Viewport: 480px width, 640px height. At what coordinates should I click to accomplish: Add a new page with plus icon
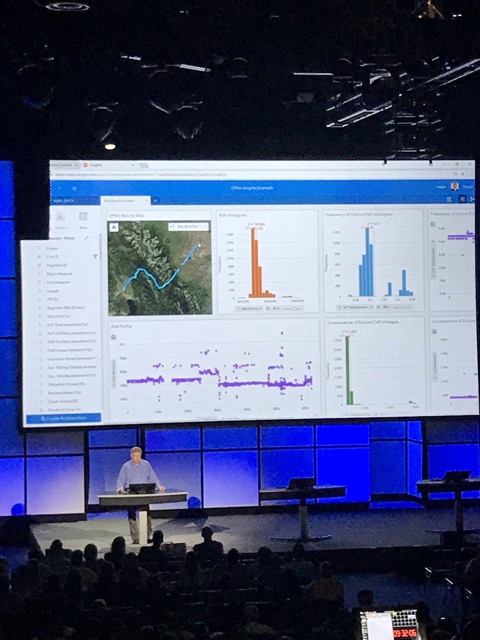pyautogui.click(x=156, y=201)
